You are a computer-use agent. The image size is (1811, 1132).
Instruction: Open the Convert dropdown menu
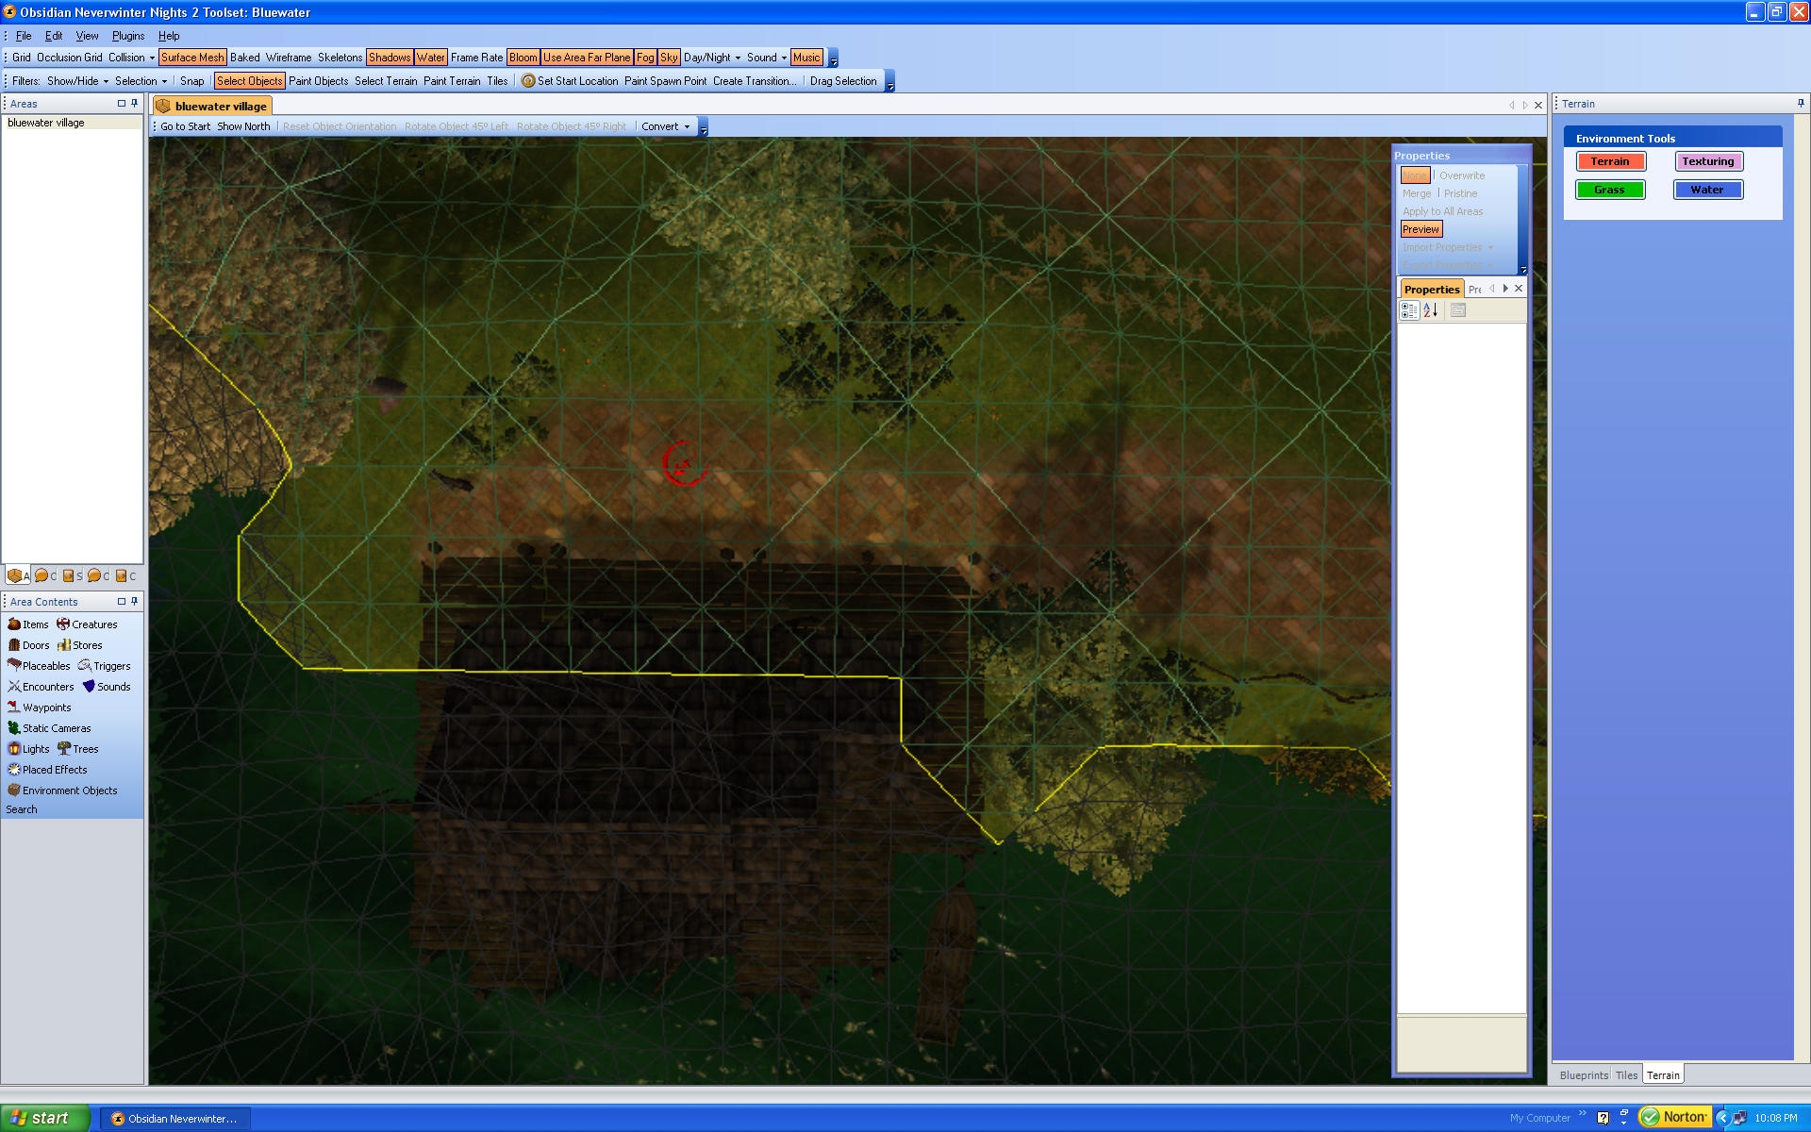coord(665,126)
